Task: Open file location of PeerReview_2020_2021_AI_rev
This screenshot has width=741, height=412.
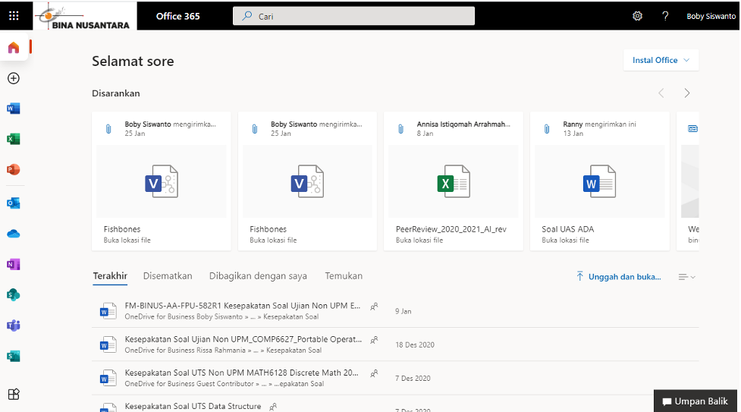Action: pos(419,241)
